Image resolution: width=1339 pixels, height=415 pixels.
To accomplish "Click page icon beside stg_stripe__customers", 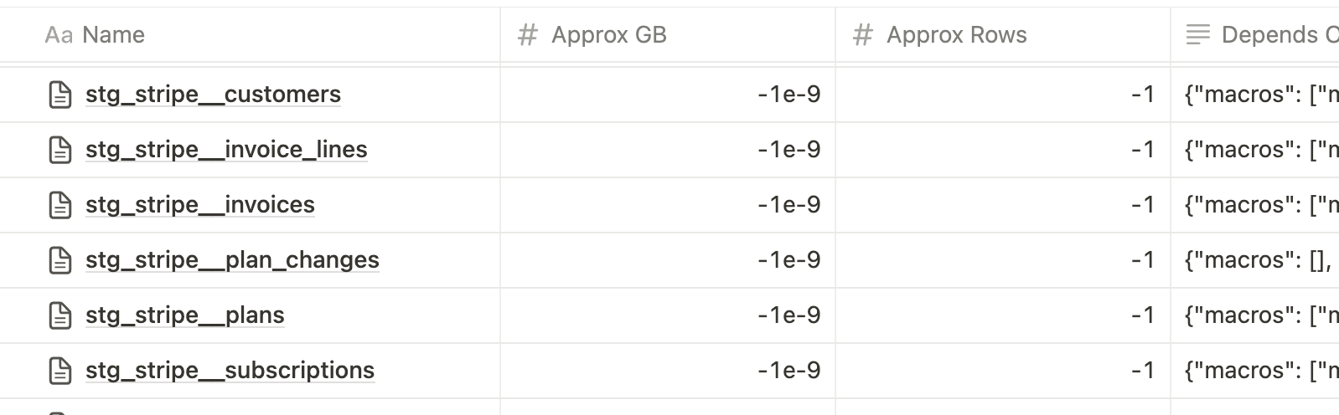I will click(x=60, y=95).
